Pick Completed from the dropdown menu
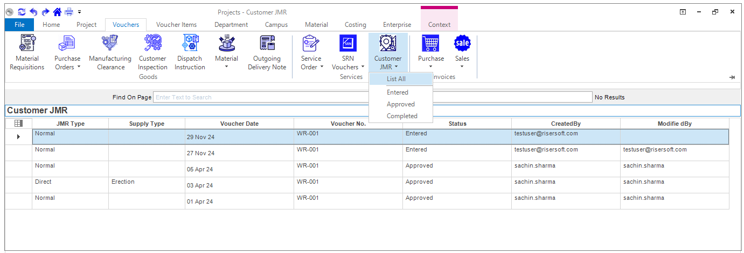744x253 pixels. coord(402,116)
